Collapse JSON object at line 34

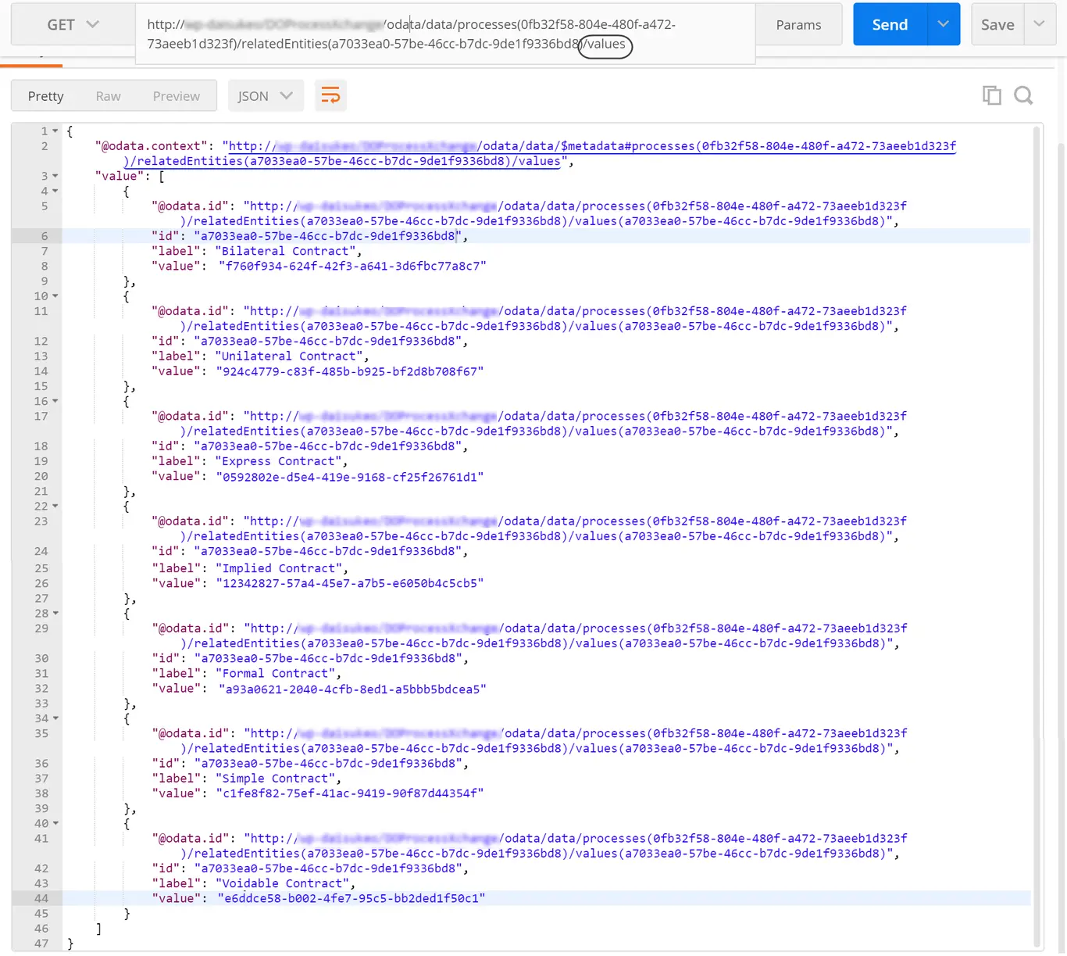tap(55, 718)
